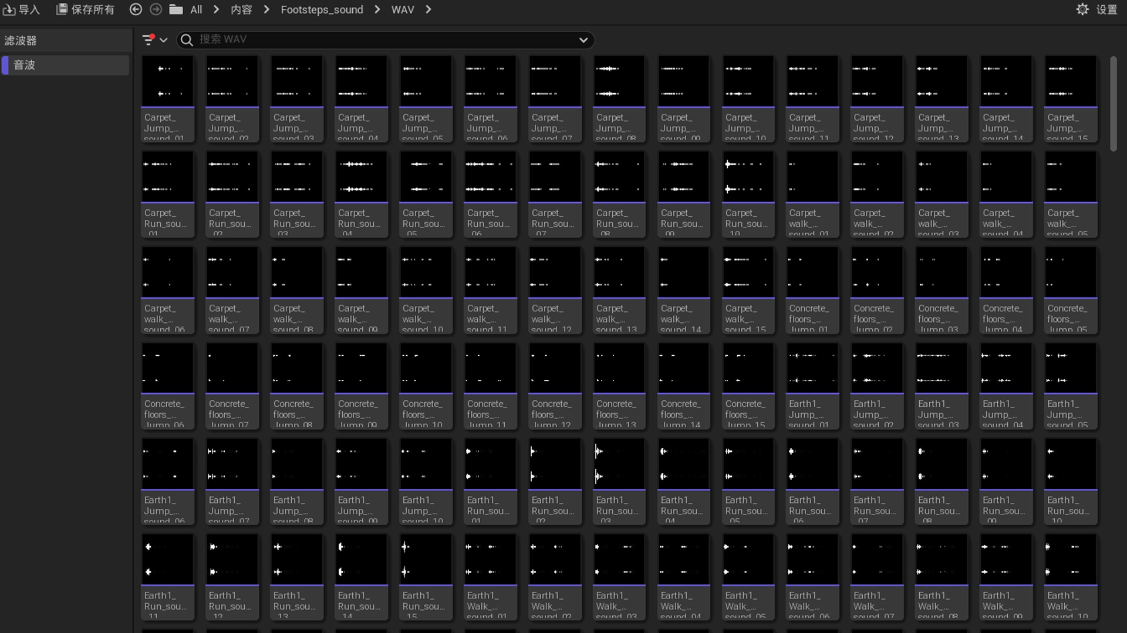Navigate to the Footsteps_sound folder
The height and width of the screenshot is (633, 1127).
(x=322, y=9)
